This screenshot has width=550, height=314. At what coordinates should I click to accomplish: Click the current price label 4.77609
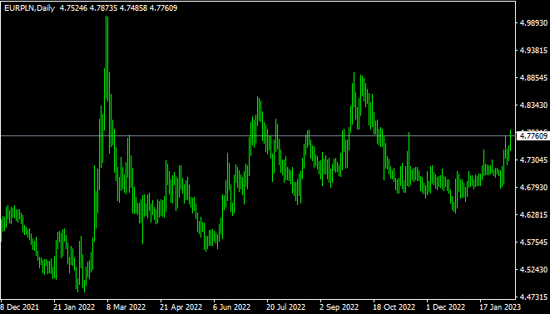[x=533, y=136]
